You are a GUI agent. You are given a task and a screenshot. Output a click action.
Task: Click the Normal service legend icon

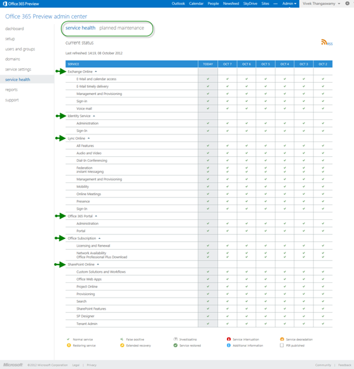pyautogui.click(x=68, y=339)
